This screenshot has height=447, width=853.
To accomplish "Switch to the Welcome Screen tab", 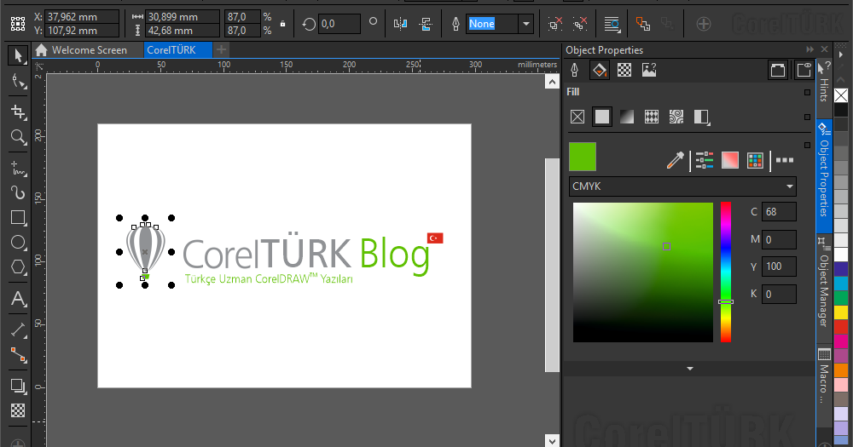I will 82,50.
